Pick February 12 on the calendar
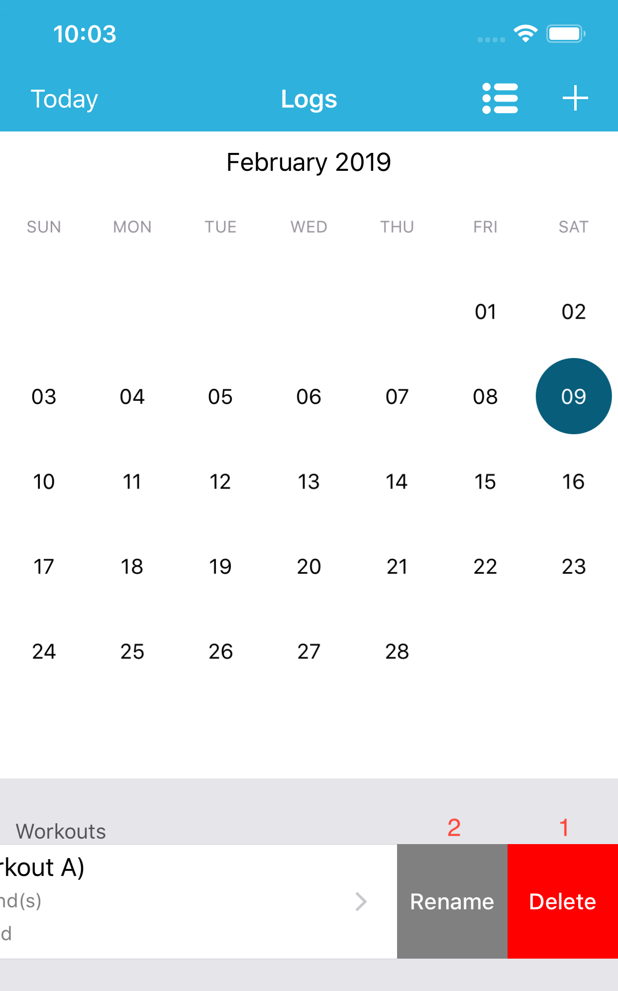 pyautogui.click(x=220, y=482)
